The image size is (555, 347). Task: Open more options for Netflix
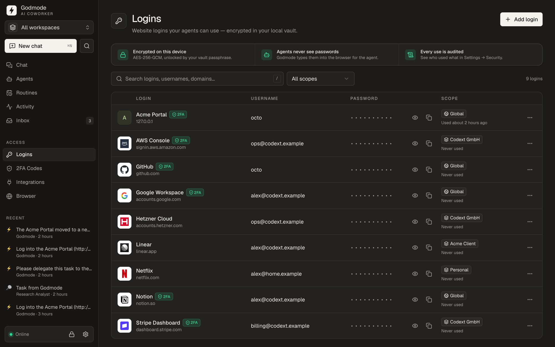pyautogui.click(x=530, y=274)
